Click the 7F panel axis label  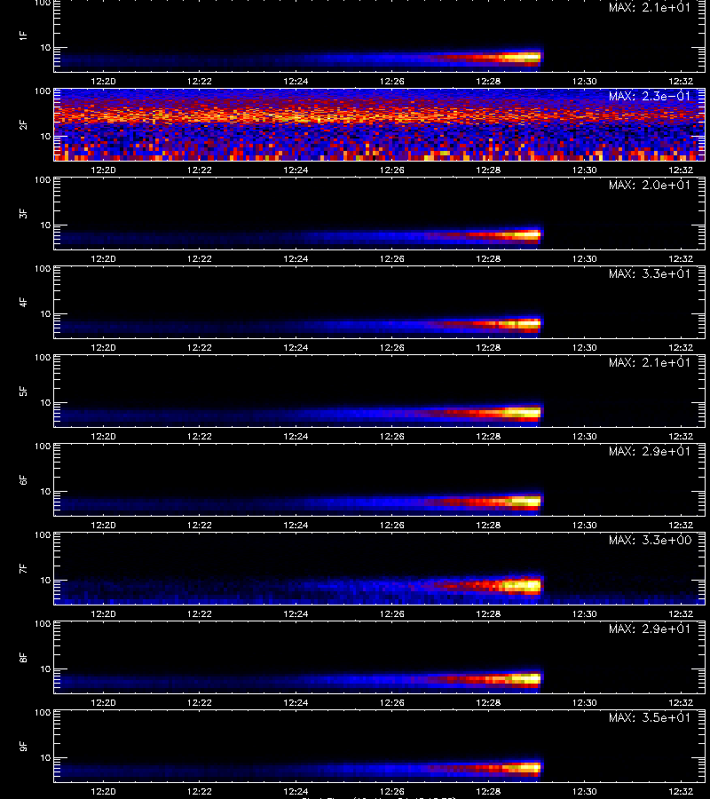tap(23, 568)
